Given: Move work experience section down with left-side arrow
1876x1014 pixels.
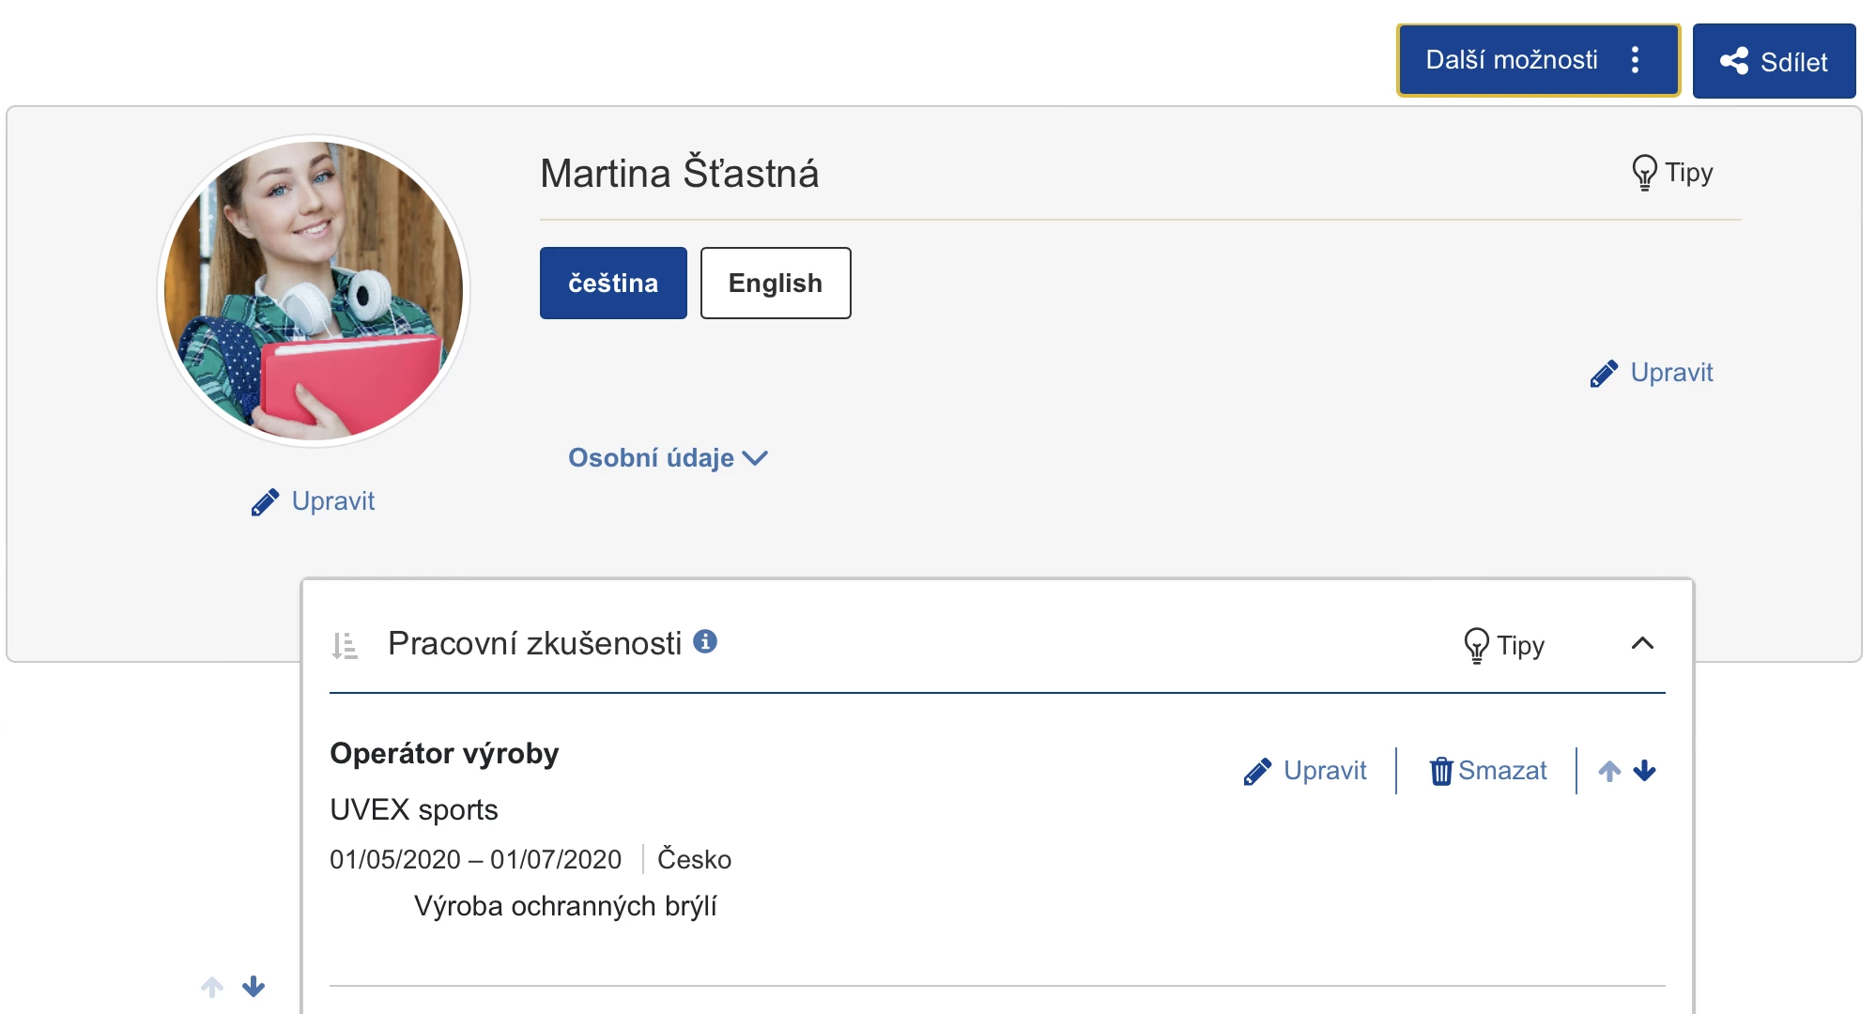Looking at the screenshot, I should (254, 987).
